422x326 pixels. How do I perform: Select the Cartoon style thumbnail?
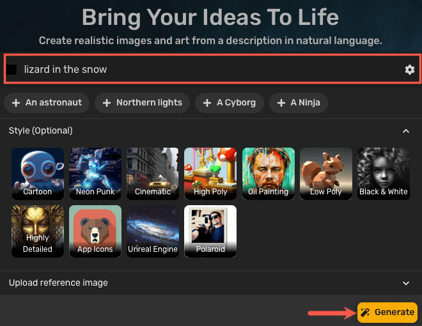click(x=38, y=173)
